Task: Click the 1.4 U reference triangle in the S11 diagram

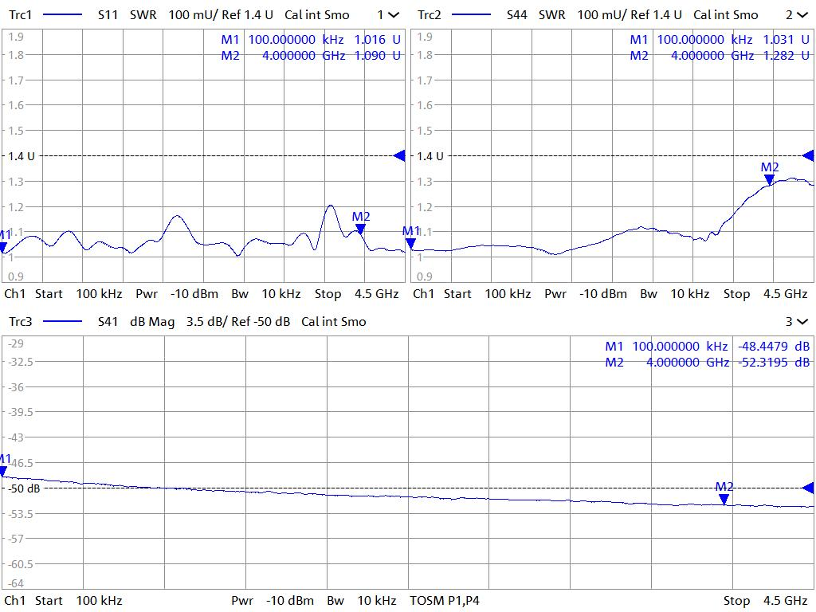Action: [399, 156]
